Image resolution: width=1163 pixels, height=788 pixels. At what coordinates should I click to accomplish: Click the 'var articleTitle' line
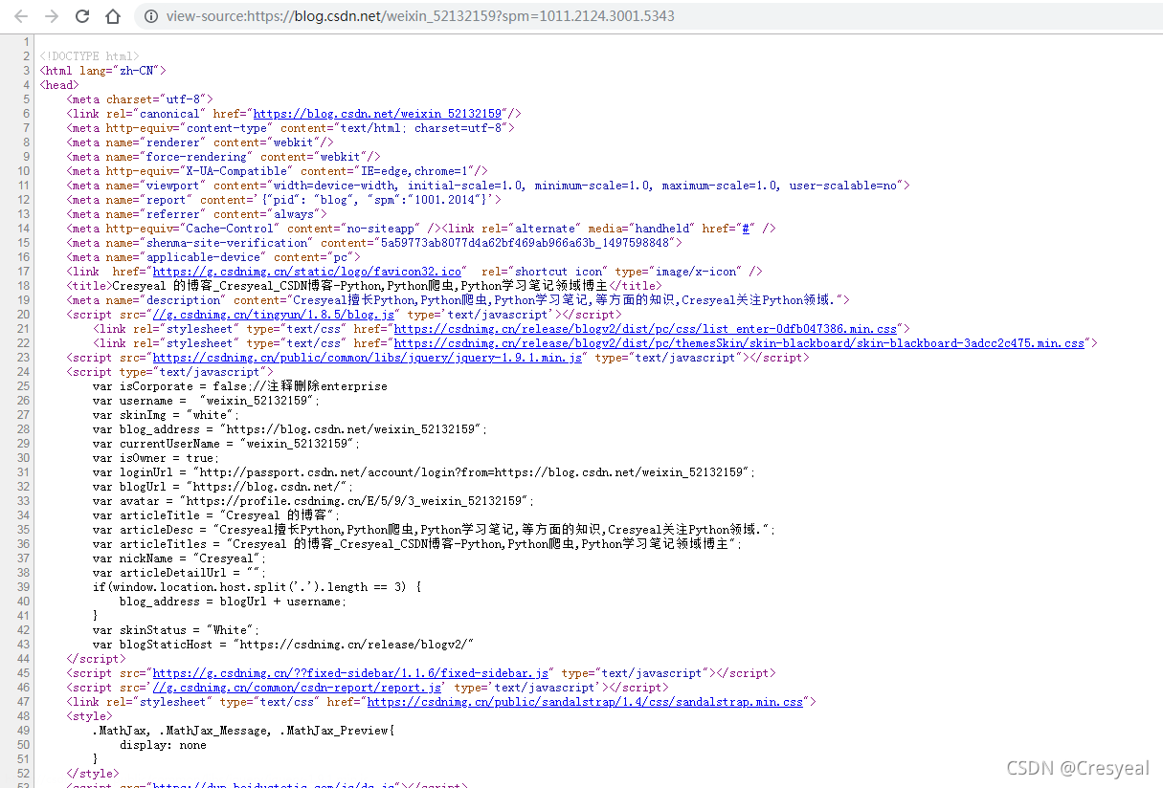(216, 515)
